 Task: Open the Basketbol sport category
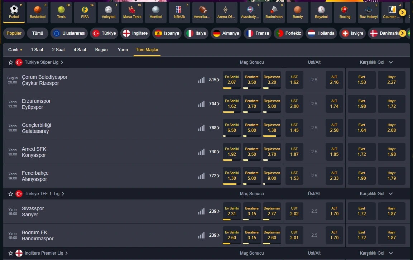[38, 12]
